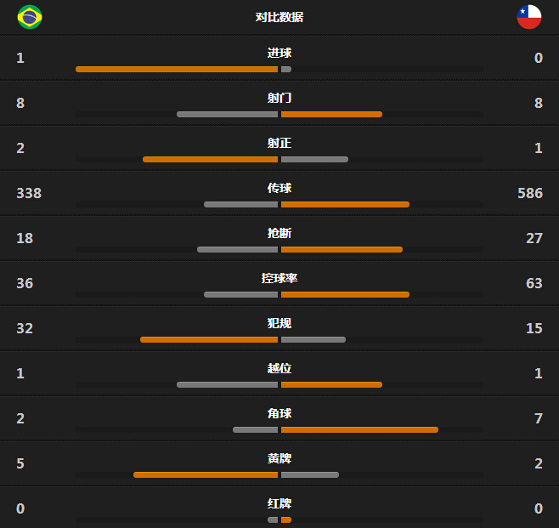Click the Brazil flag icon
The height and width of the screenshot is (528, 559).
[x=30, y=17]
